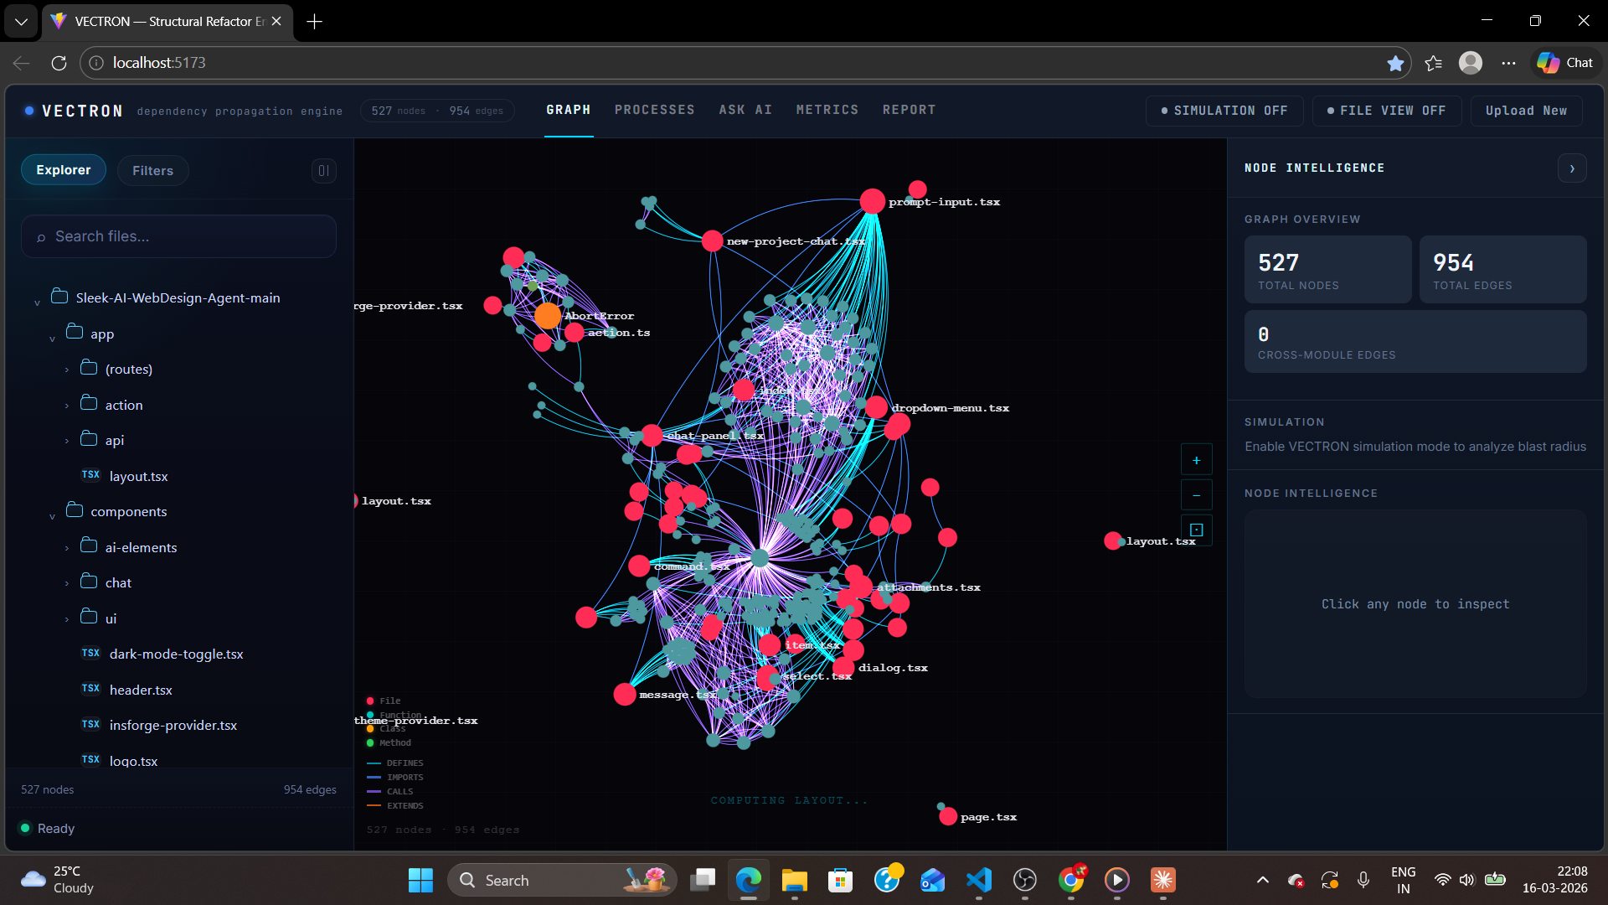1608x905 pixels.
Task: Open the Node Intelligence panel chevron
Action: (1572, 168)
